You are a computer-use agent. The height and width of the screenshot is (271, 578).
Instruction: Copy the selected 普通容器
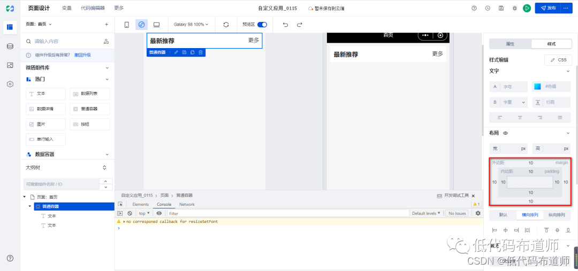click(x=193, y=53)
